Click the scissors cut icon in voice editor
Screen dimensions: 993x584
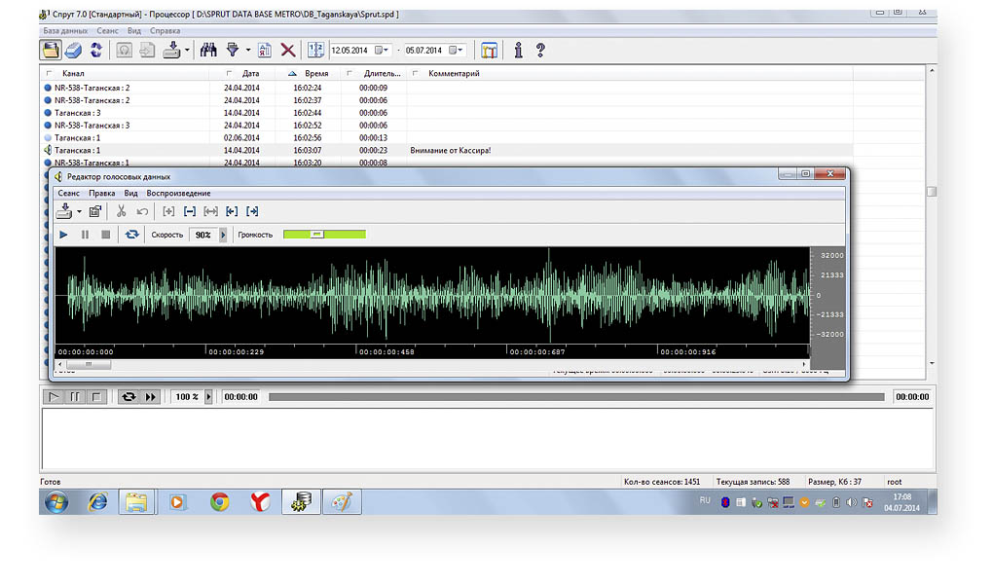pos(121,210)
